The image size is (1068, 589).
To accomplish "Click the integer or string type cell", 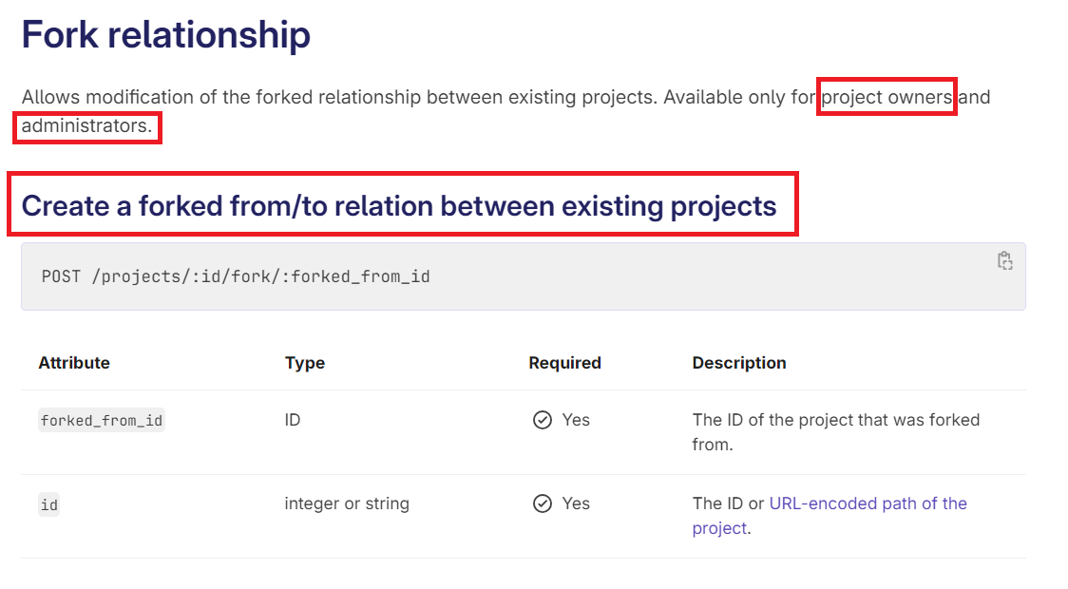I will [347, 503].
